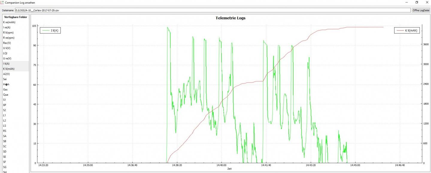Select the I re(A) field
431x173 pixels.
[x=16, y=27]
